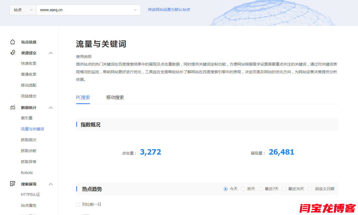The height and width of the screenshot is (215, 358).
Task: Switch to PC搜索 tab
Action: pyautogui.click(x=83, y=98)
